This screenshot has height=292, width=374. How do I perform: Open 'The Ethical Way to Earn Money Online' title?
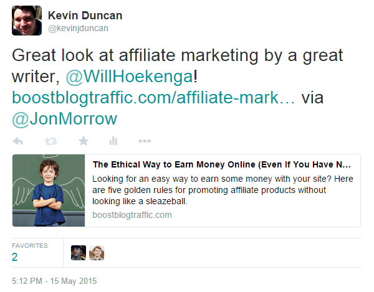(221, 164)
